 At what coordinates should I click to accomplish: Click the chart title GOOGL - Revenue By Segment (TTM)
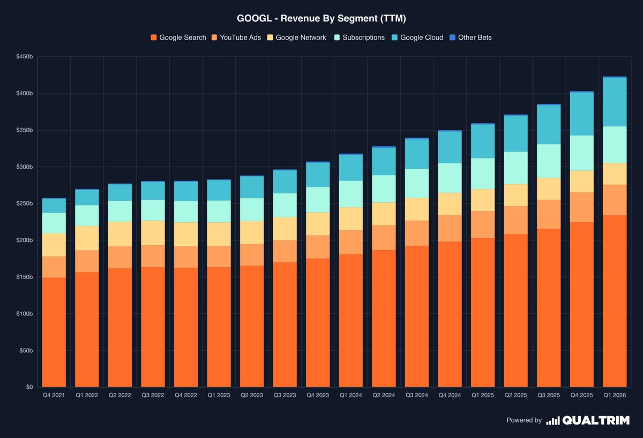322,18
